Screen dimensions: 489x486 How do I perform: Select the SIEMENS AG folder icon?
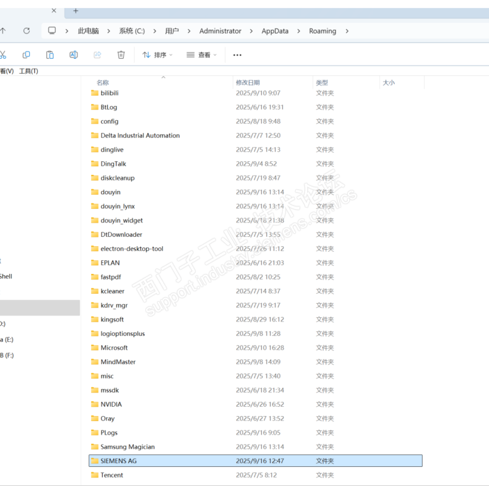point(95,461)
